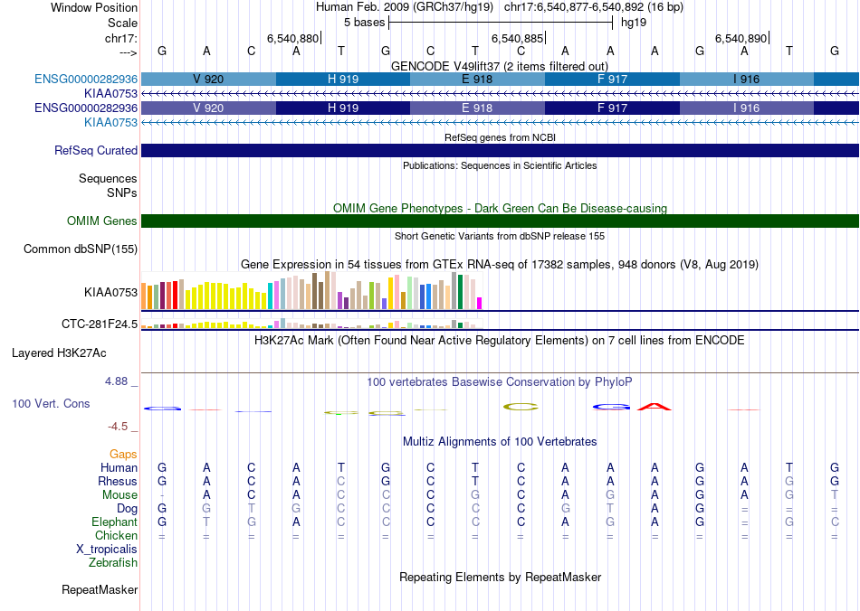Click the CTC-281F24.5 track label
The height and width of the screenshot is (611, 860).
click(x=100, y=324)
